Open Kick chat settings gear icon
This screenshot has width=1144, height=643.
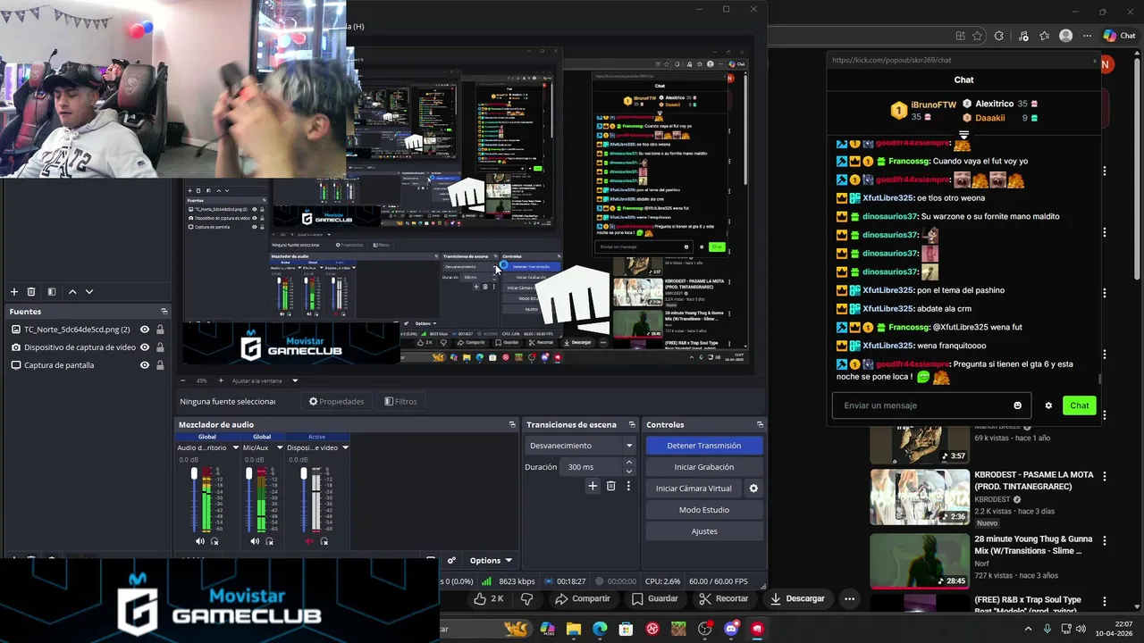tap(1048, 405)
